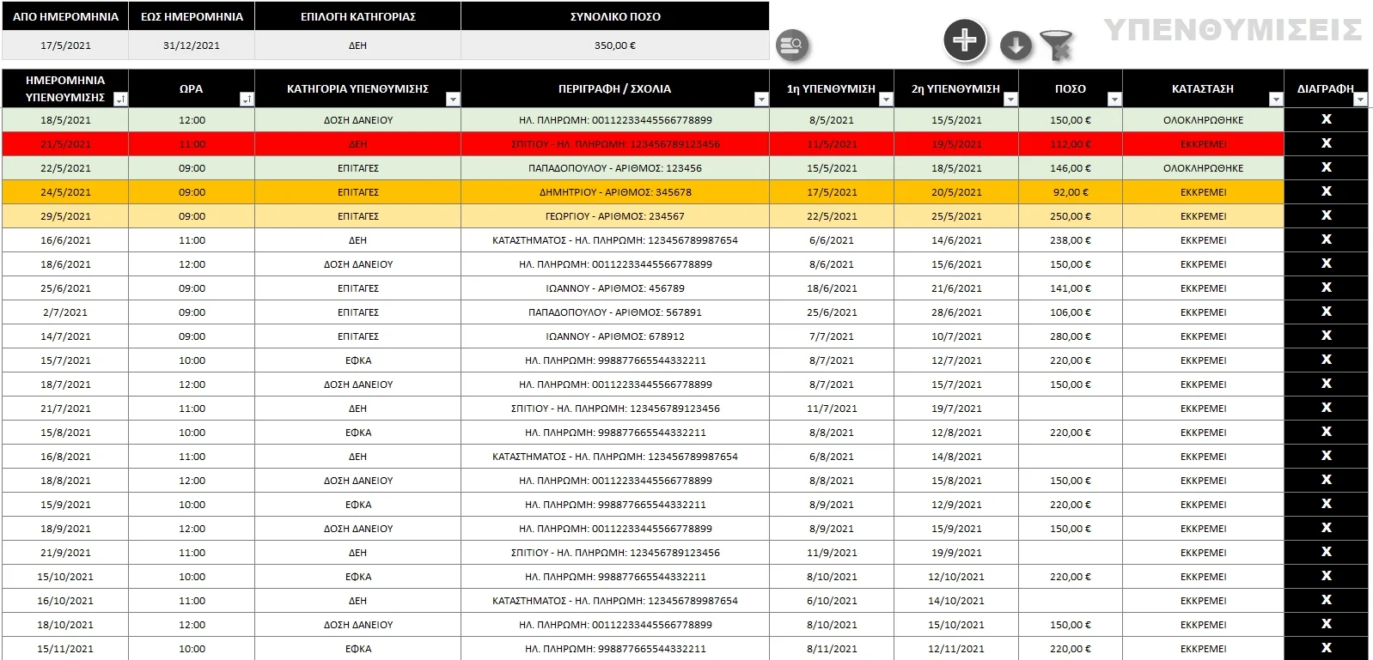The image size is (1373, 660).
Task: Delete the 18/5/2021 reminder row
Action: (1326, 119)
